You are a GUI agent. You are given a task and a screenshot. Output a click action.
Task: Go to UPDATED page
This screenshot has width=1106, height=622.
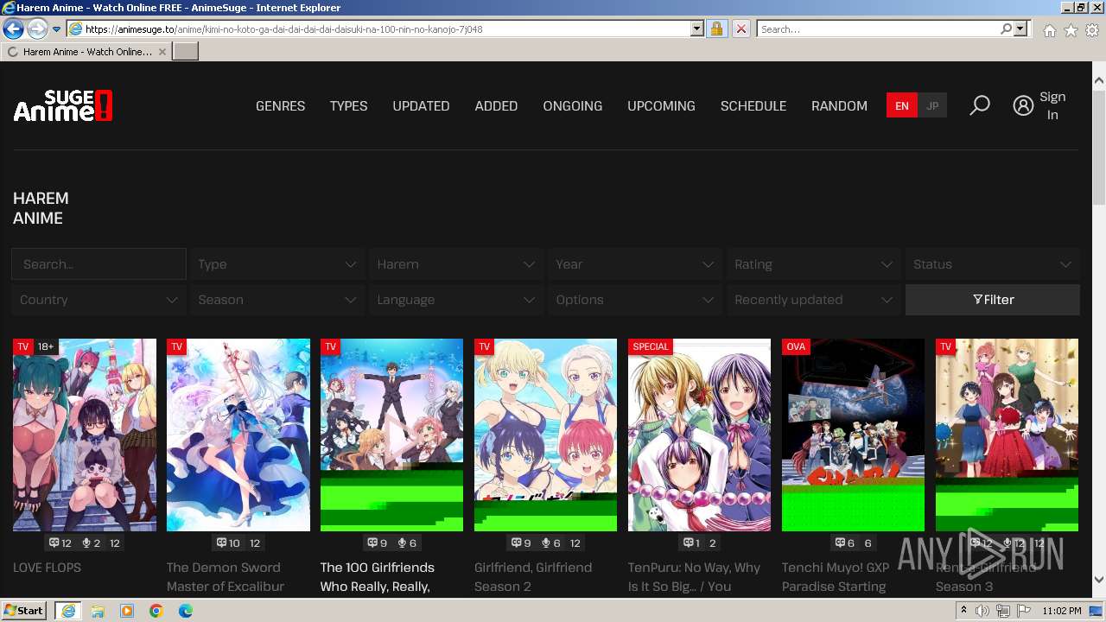pyautogui.click(x=421, y=105)
